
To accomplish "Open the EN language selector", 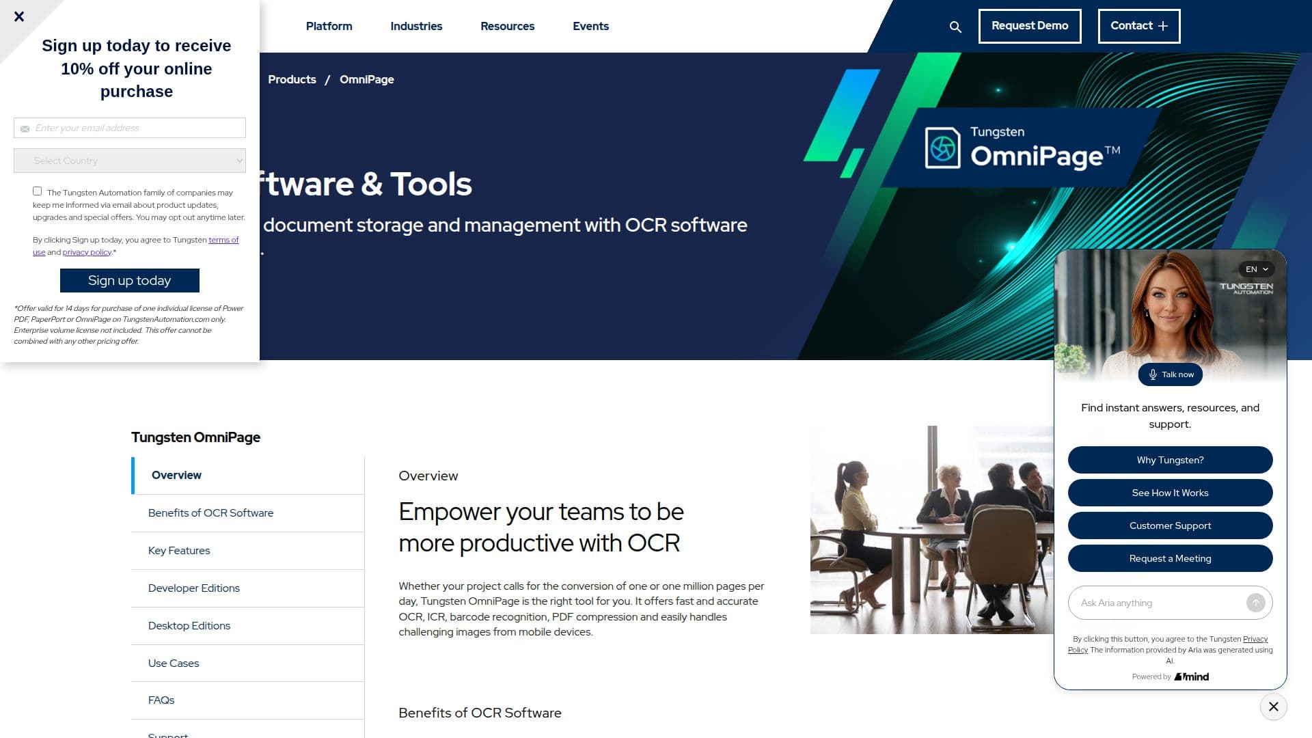I will 1257,269.
